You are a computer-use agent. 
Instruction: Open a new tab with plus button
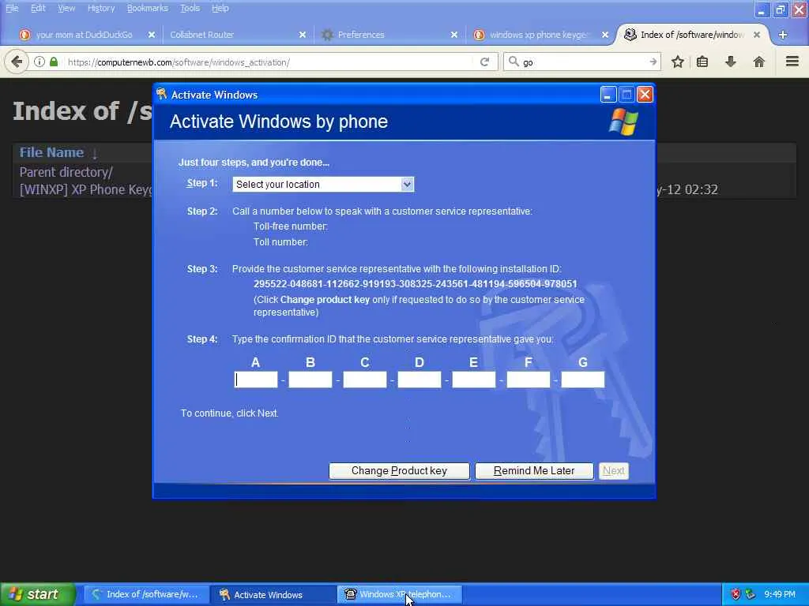(783, 35)
